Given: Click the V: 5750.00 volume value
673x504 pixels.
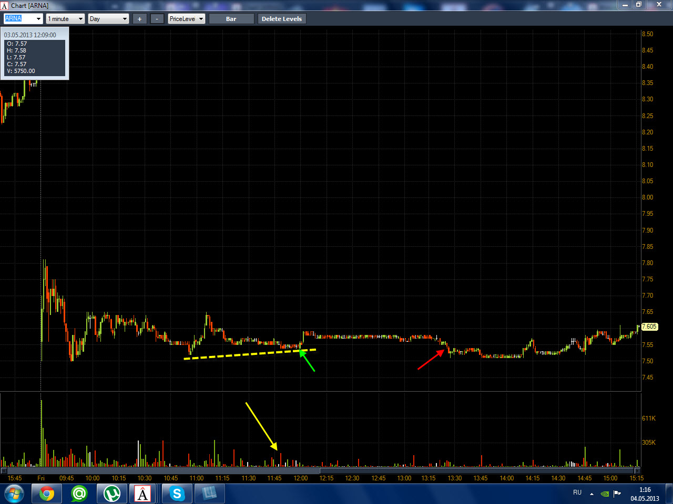Looking at the screenshot, I should click(x=21, y=71).
